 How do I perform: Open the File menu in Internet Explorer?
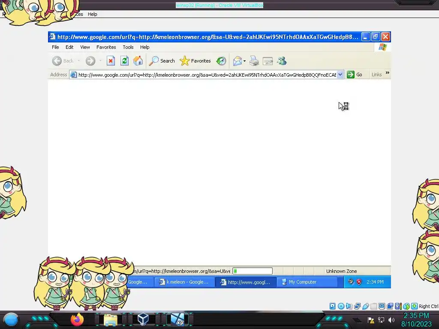pyautogui.click(x=55, y=47)
